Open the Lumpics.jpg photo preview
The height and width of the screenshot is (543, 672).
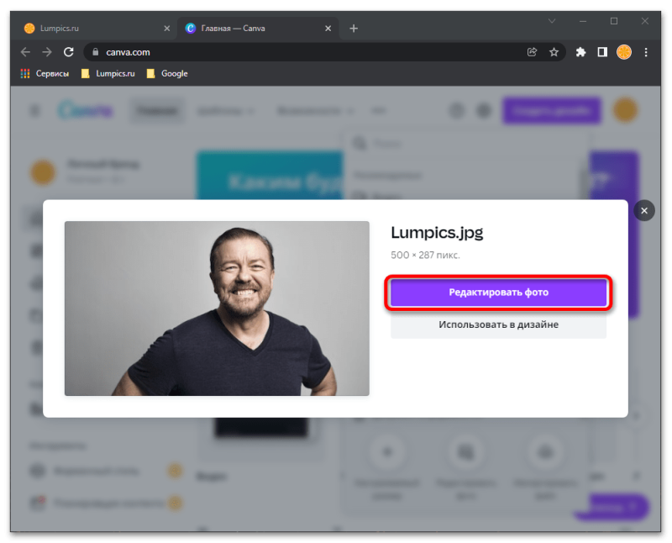[x=217, y=308]
